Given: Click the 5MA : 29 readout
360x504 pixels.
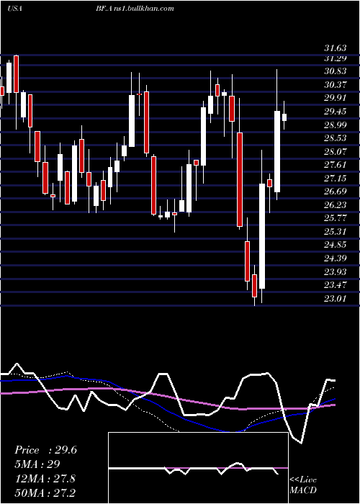Looking at the screenshot, I should [x=37, y=464].
